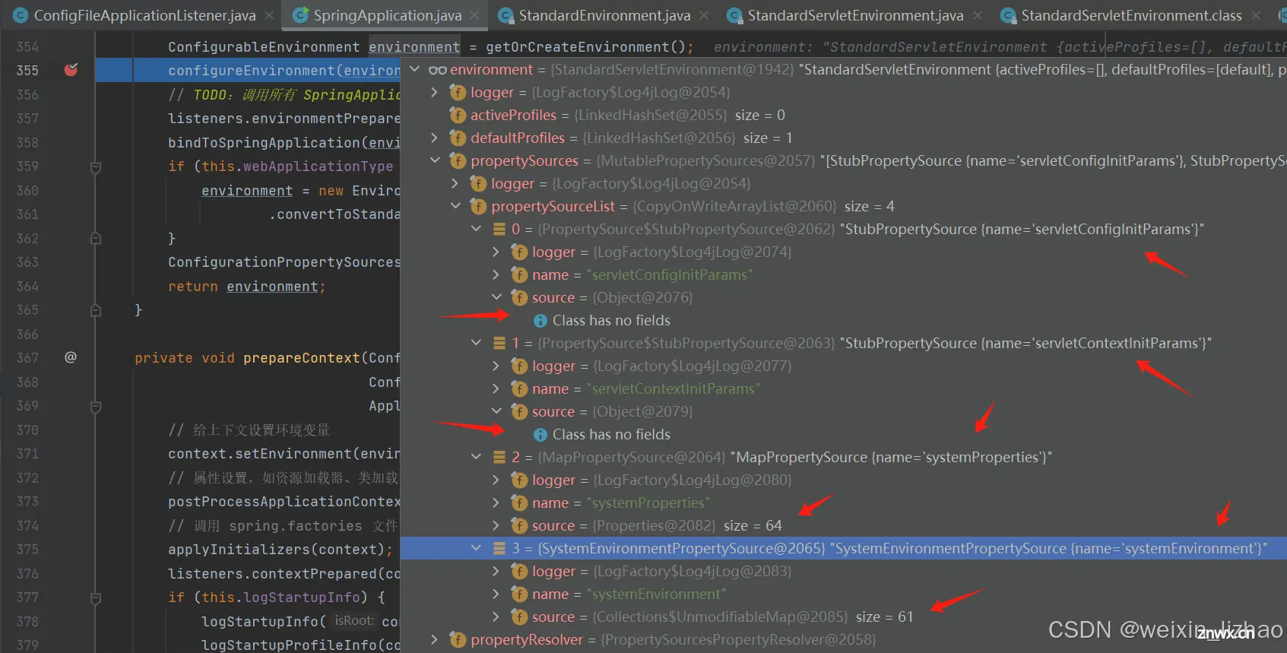Expand source Properties@2082 size 64
This screenshot has height=653, width=1287.
[496, 525]
